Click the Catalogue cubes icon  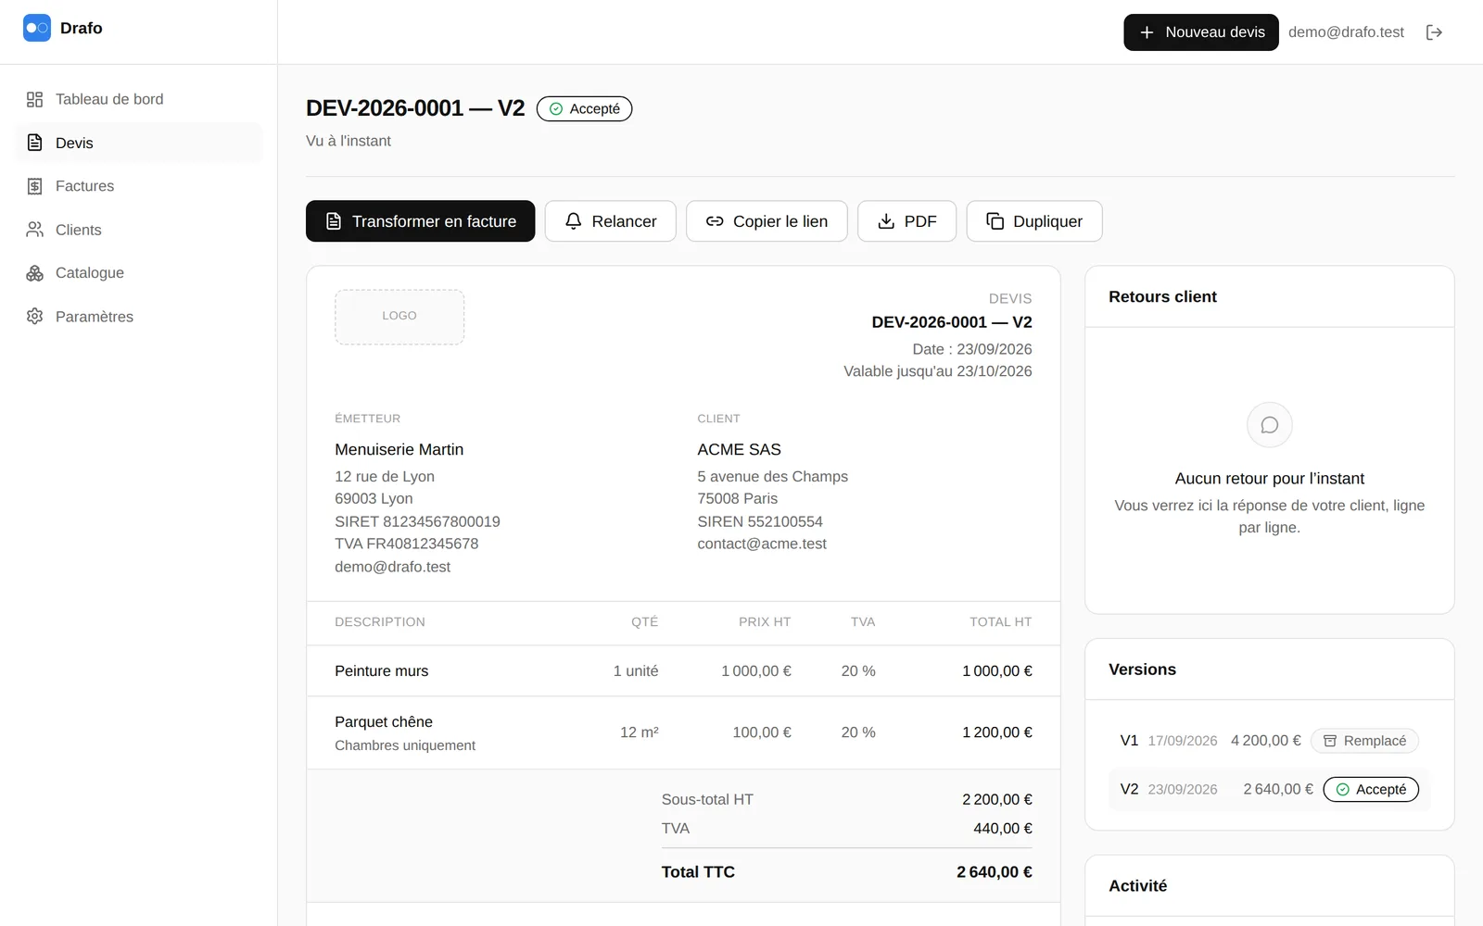point(34,273)
